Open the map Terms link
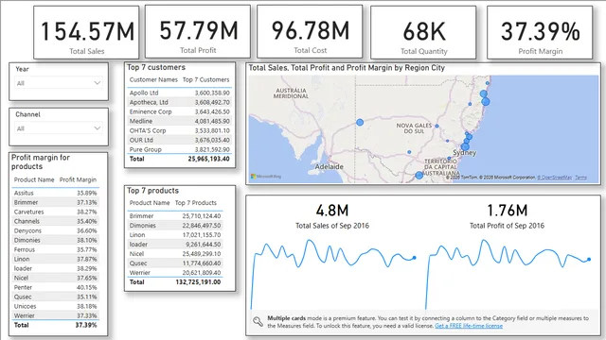Viewport: 606px width, 340px height. [580, 178]
